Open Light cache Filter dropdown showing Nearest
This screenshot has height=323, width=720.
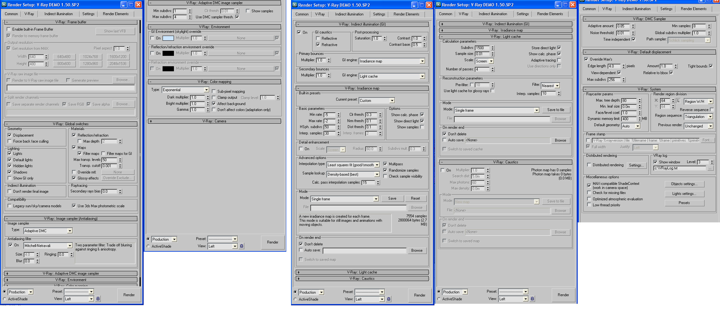pos(550,86)
